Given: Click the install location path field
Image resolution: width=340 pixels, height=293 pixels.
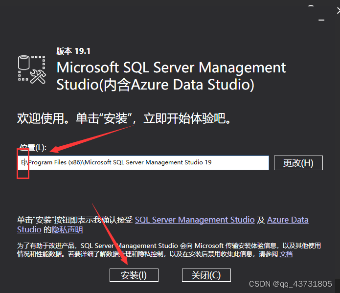Looking at the screenshot, I should tap(143, 163).
